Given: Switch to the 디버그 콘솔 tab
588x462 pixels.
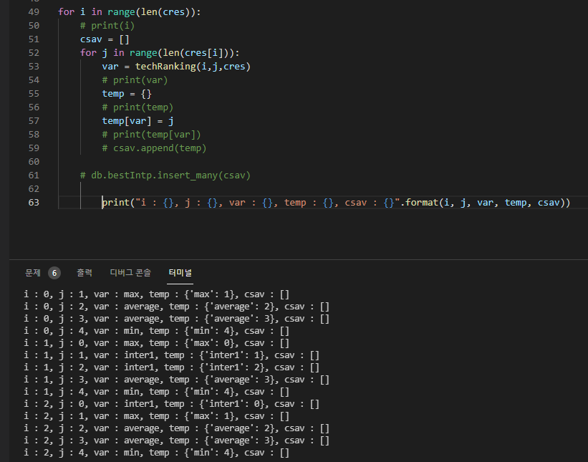Looking at the screenshot, I should [130, 273].
